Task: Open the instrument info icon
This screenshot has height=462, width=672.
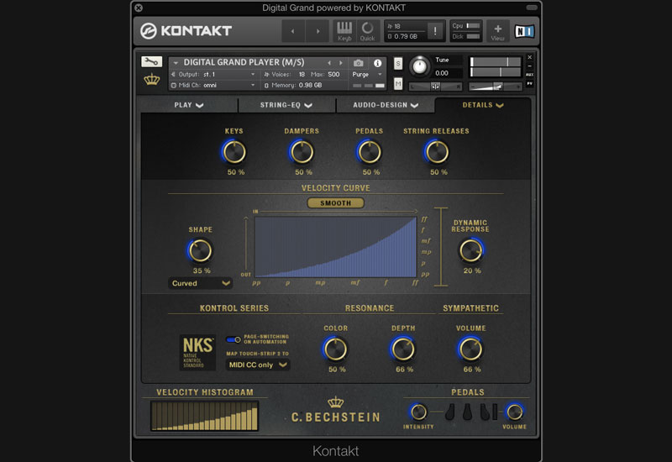Action: (x=377, y=63)
